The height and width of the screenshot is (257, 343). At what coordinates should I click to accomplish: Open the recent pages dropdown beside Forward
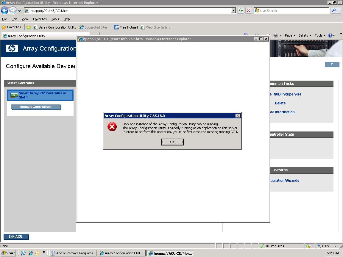point(19,10)
